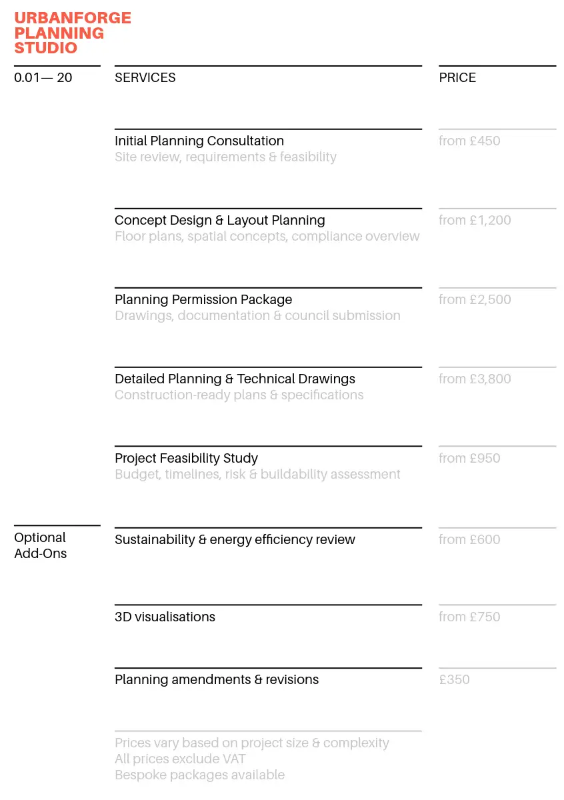Select the Optional Add-Ons section label
The width and height of the screenshot is (564, 800).
[x=40, y=545]
